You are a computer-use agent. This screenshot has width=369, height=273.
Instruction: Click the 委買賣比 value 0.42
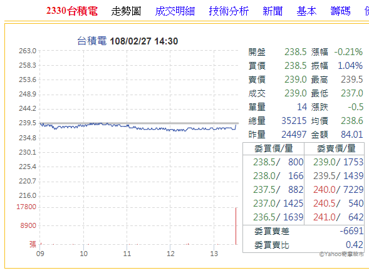coord(355,245)
